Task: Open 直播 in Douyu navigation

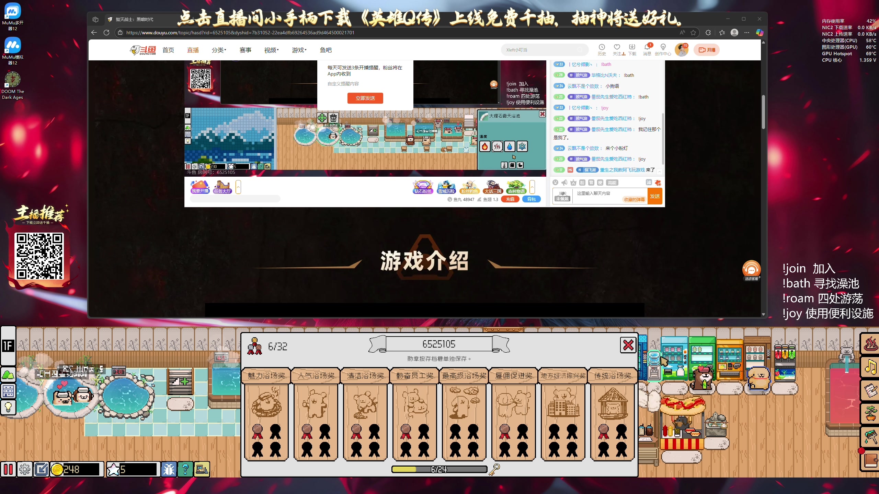Action: 193,50
